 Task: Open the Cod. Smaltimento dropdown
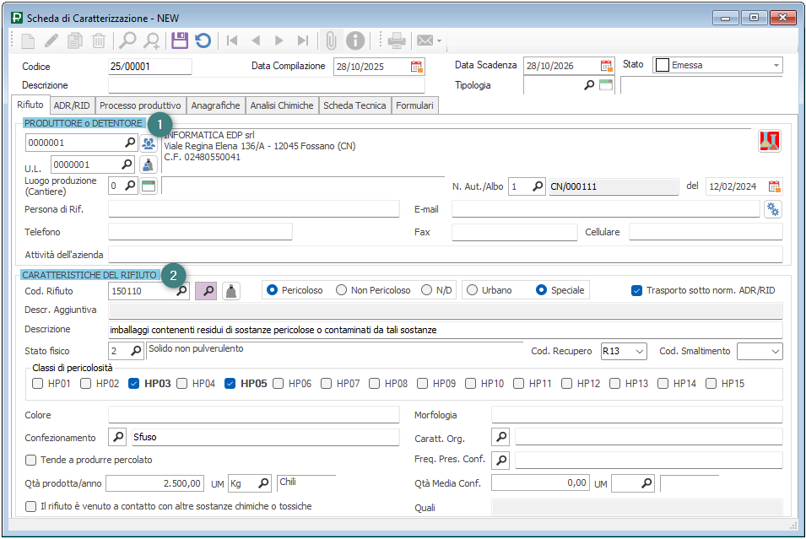[775, 351]
